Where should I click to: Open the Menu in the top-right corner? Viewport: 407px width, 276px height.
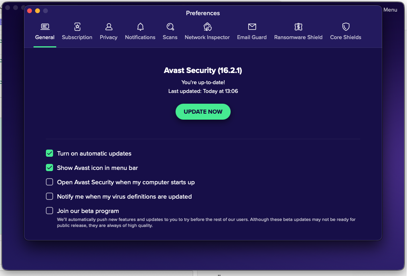[390, 10]
